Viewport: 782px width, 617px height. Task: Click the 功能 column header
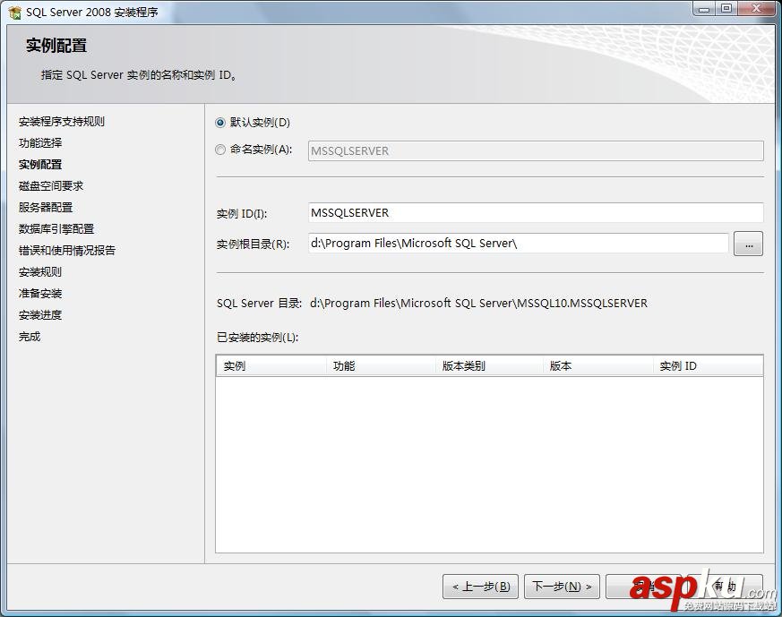[381, 366]
